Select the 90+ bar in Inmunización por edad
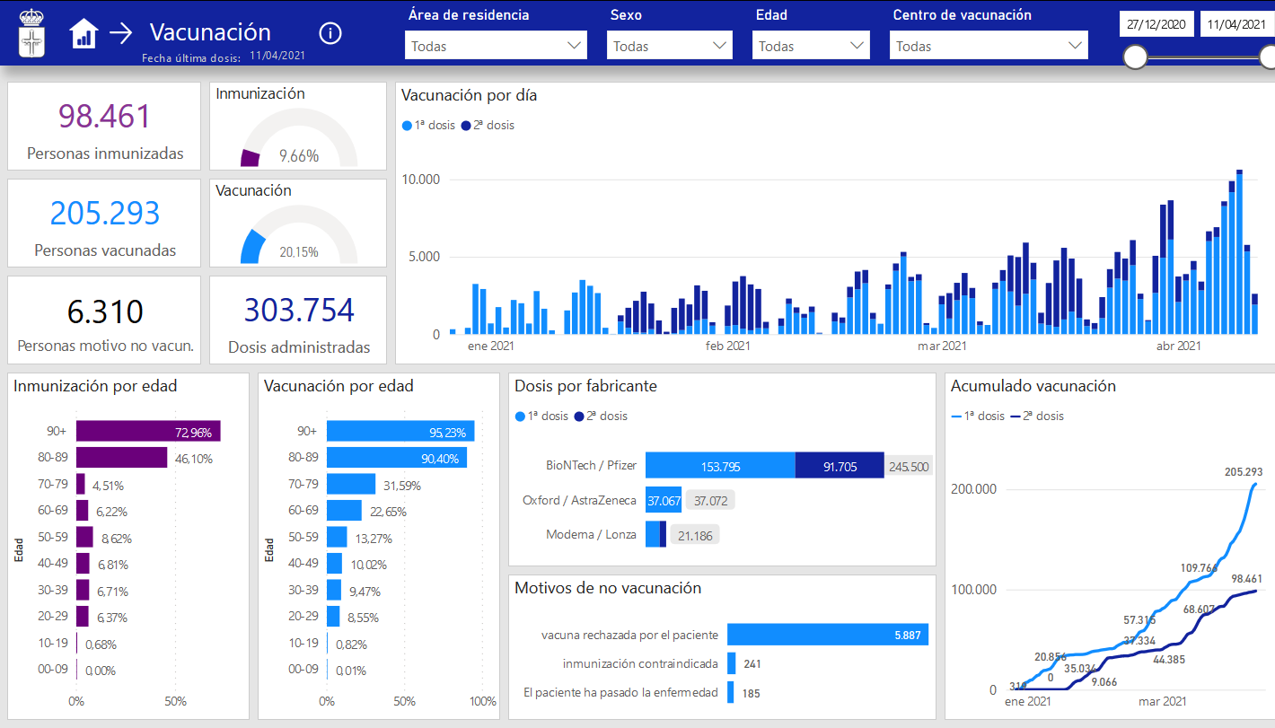Viewport: 1275px width, 728px height. pos(148,432)
